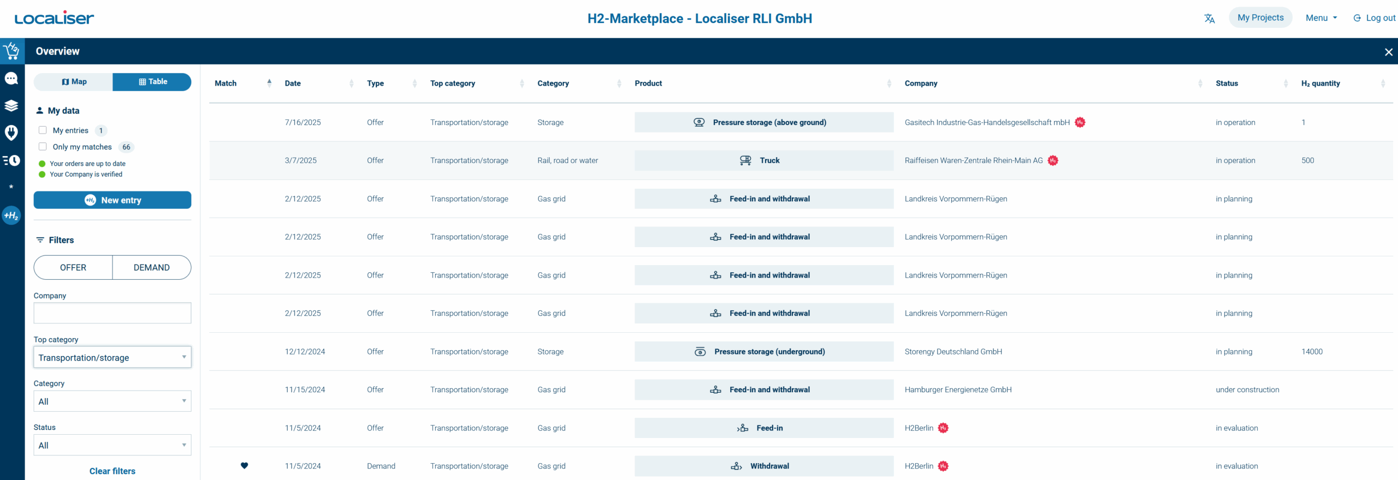
Task: Toggle the DEMAND filter button
Action: [x=152, y=267]
